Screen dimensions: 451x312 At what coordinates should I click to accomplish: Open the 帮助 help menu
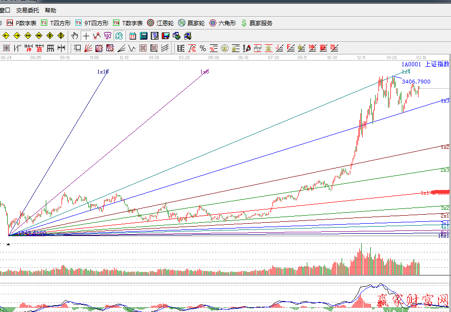[50, 10]
